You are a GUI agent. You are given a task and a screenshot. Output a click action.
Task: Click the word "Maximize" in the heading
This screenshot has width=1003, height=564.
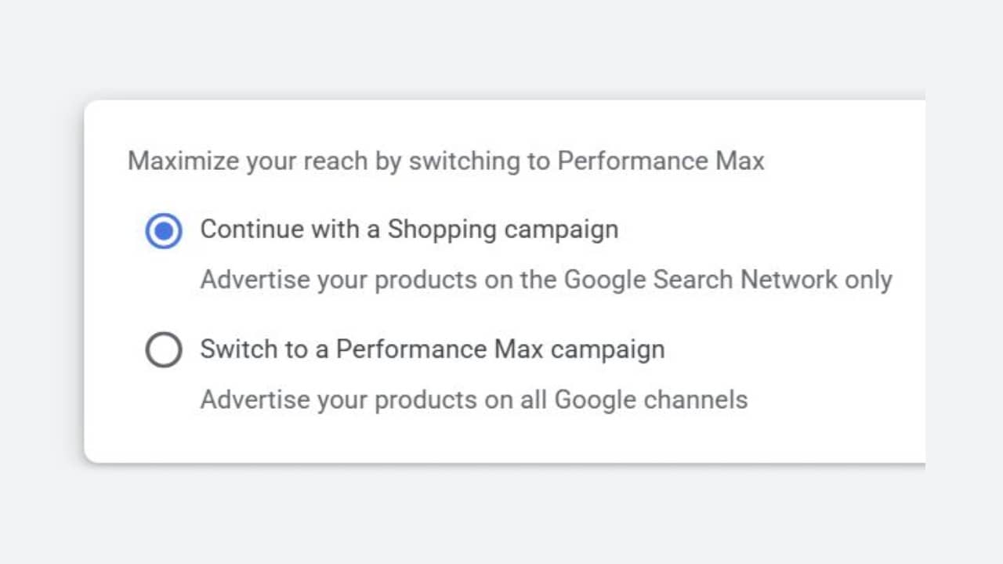[184, 161]
